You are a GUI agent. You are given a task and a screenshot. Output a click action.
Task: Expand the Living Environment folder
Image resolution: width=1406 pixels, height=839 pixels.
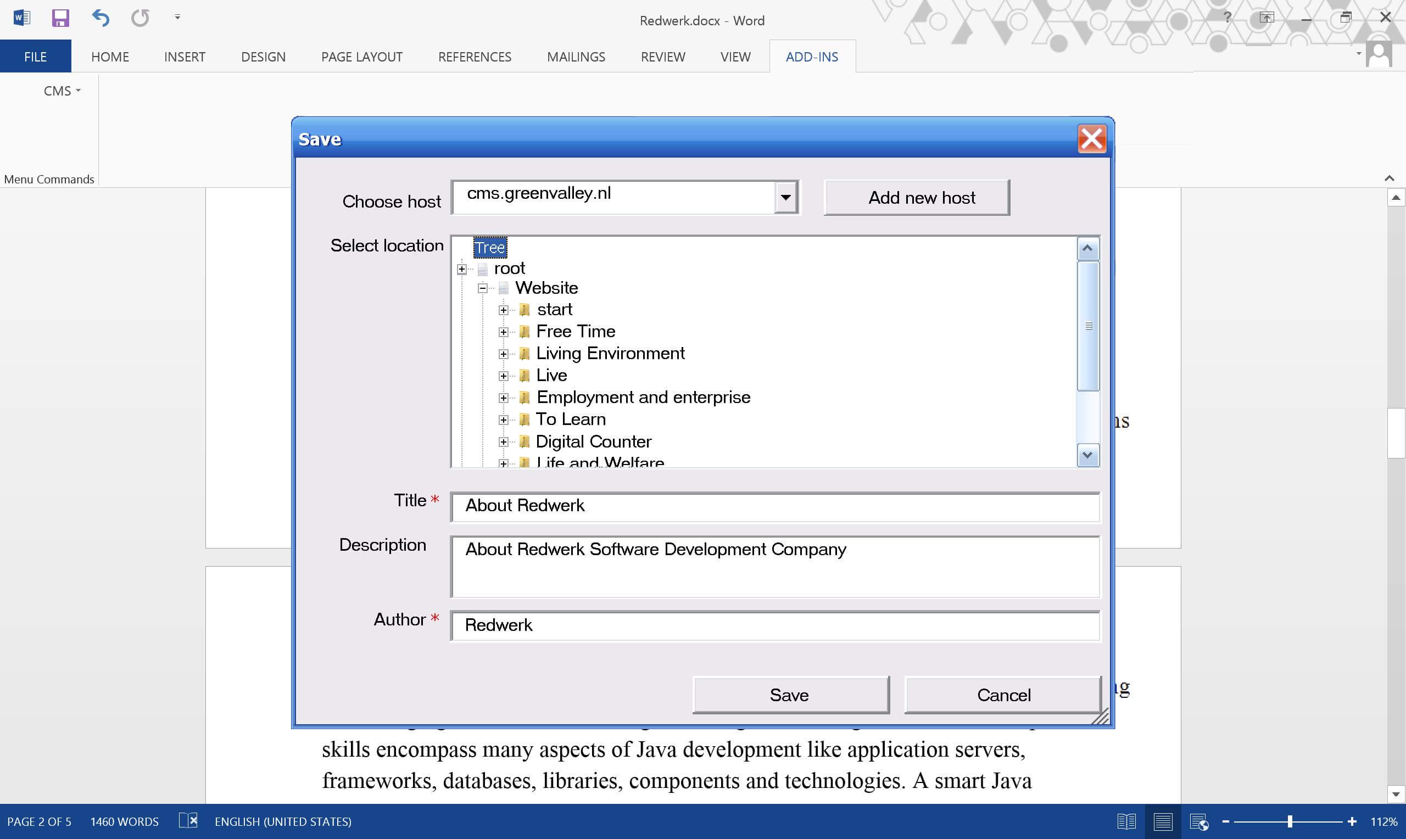[x=503, y=354]
